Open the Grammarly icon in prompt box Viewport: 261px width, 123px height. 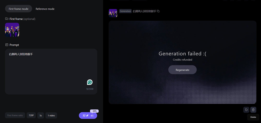point(90,82)
